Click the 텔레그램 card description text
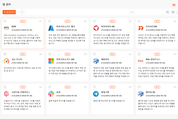 tap(109, 101)
